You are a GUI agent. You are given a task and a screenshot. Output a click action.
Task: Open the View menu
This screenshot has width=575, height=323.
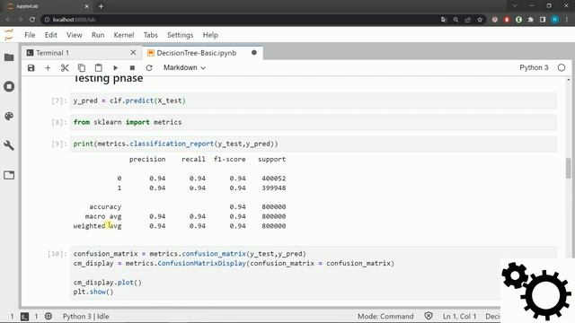point(74,35)
